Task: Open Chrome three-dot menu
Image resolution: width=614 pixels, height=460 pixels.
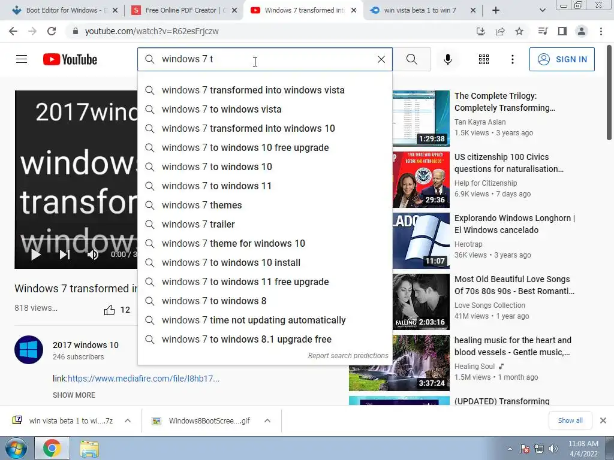Action: tap(601, 31)
